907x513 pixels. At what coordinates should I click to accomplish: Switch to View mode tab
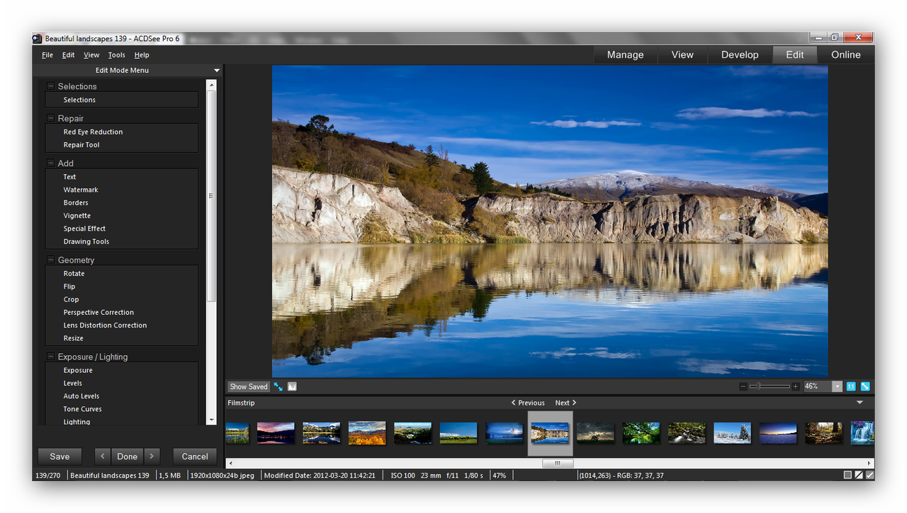(x=682, y=54)
